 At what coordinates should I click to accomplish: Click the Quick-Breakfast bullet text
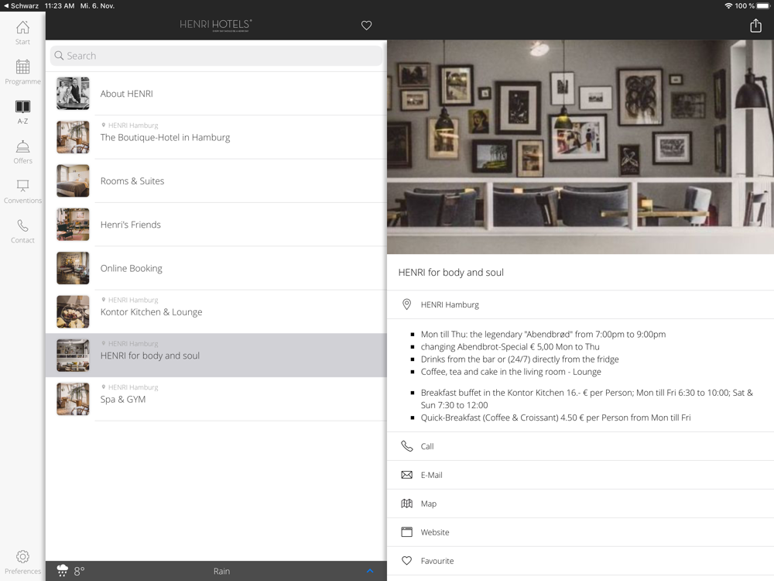pos(555,418)
